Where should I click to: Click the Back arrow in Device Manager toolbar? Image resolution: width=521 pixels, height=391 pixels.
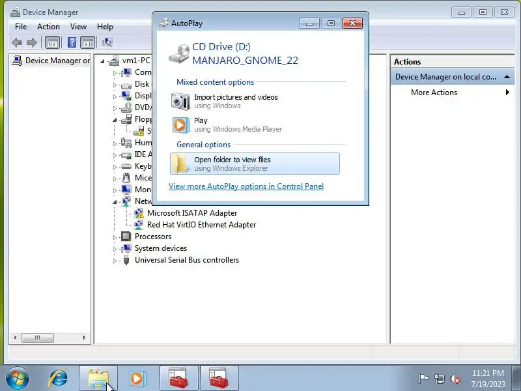click(x=17, y=42)
